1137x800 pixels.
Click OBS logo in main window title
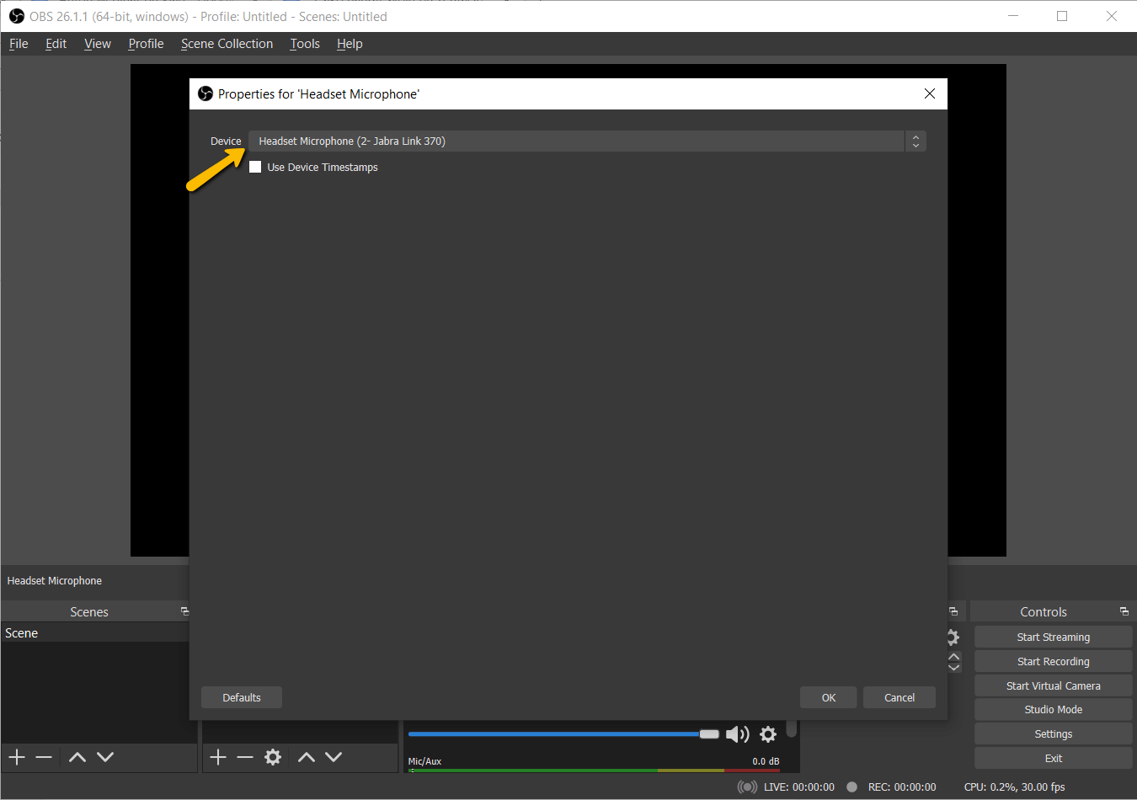pos(17,16)
